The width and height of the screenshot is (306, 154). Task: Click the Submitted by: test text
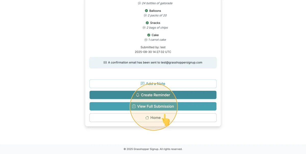coord(153,47)
